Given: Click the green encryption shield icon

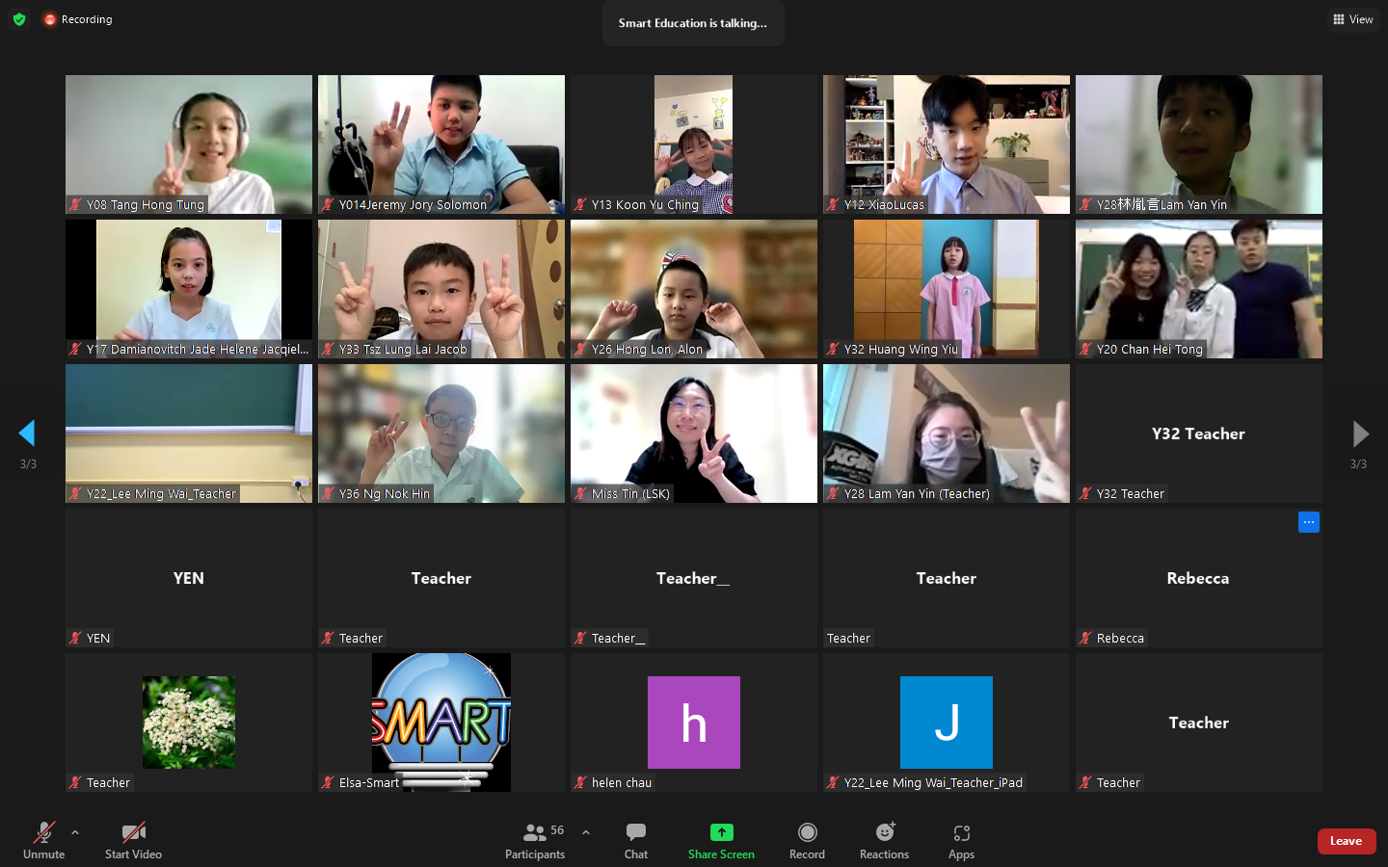Looking at the screenshot, I should tap(19, 19).
